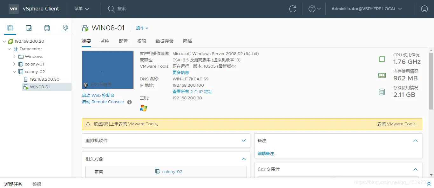
Task: Collapse the colony-02 cluster node
Action: tap(14, 72)
